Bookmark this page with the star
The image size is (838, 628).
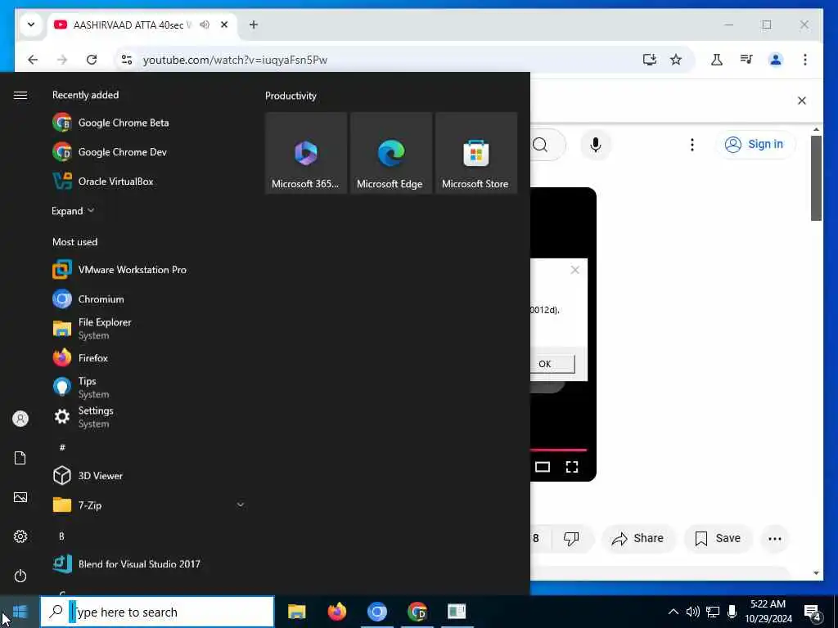point(676,60)
